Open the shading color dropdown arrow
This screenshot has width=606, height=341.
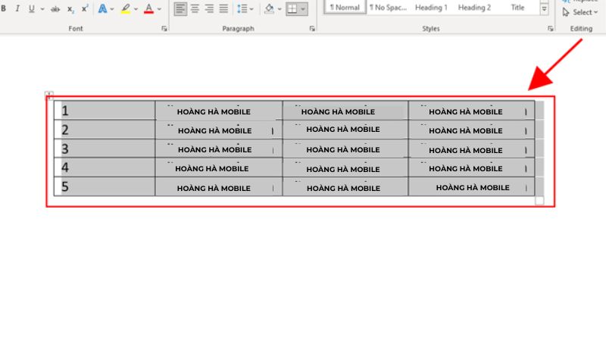pyautogui.click(x=279, y=9)
